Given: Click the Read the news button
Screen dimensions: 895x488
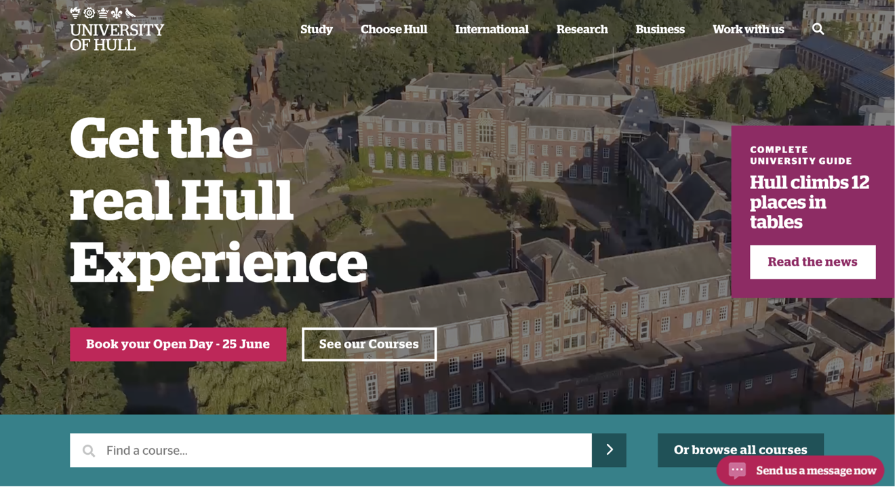Looking at the screenshot, I should 812,262.
